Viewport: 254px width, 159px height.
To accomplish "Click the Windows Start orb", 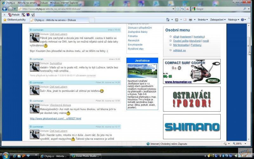I will [6, 156].
